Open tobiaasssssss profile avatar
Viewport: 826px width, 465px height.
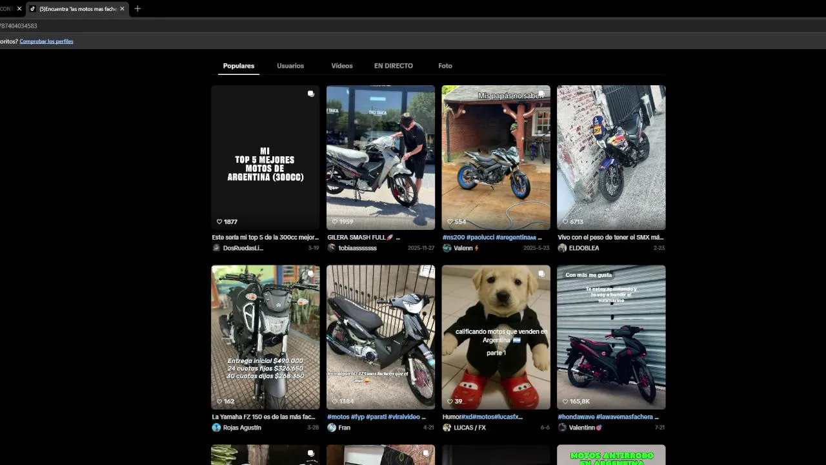(x=332, y=248)
